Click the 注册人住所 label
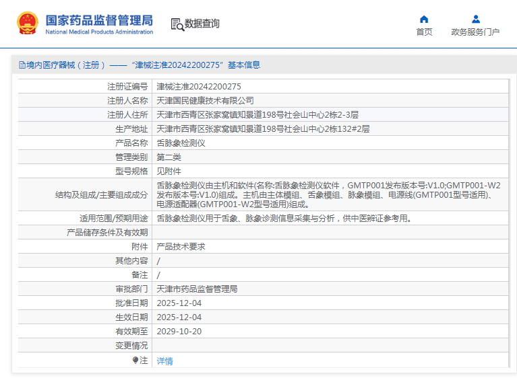Viewport: 517px width, 378px height. click(x=127, y=115)
